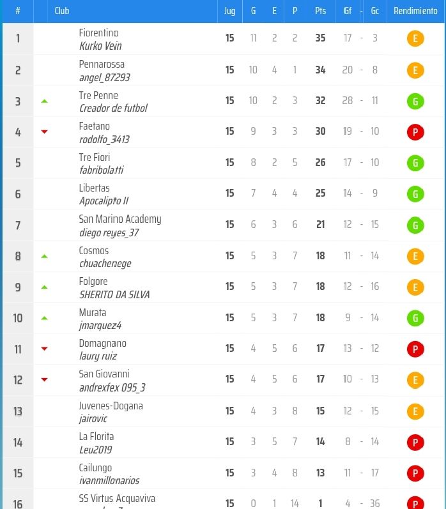Open the San Marino Academy club link
Viewport: 446px width, 509px height.
[x=120, y=219]
